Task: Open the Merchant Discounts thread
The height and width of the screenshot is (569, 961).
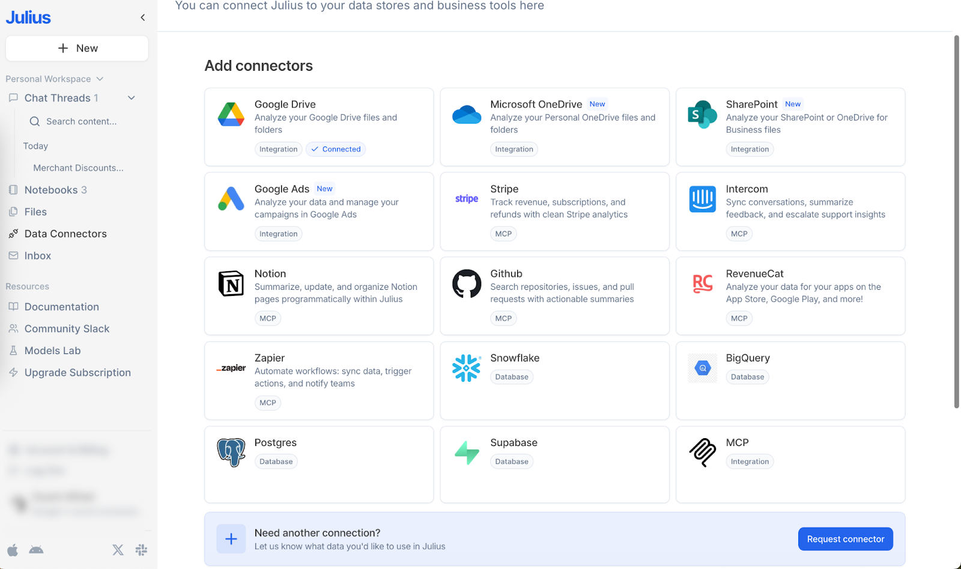Action: click(x=79, y=168)
